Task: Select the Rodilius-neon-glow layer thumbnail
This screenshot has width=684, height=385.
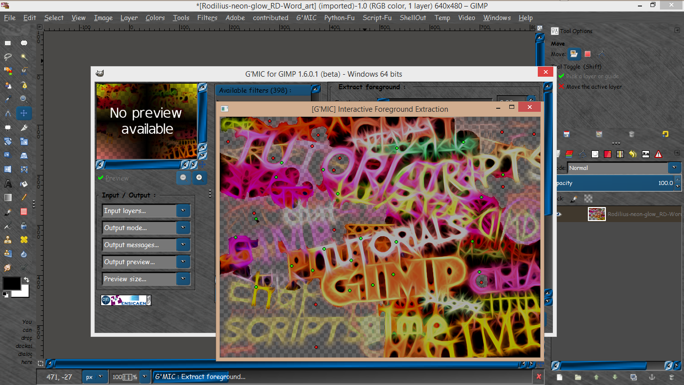Action: (597, 215)
